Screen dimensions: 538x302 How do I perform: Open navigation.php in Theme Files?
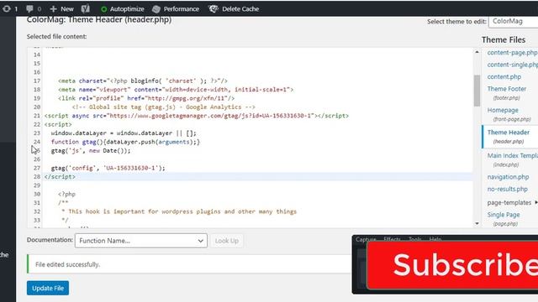pos(508,177)
